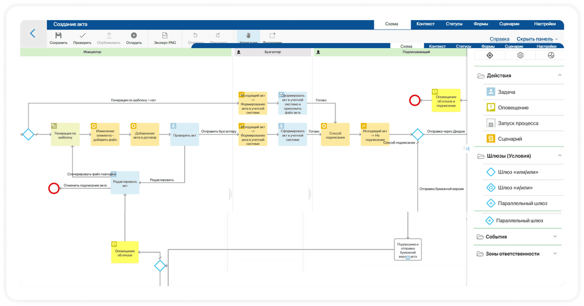Select the diamond elements tab in side panel
The image size is (584, 306).
coord(490,55)
